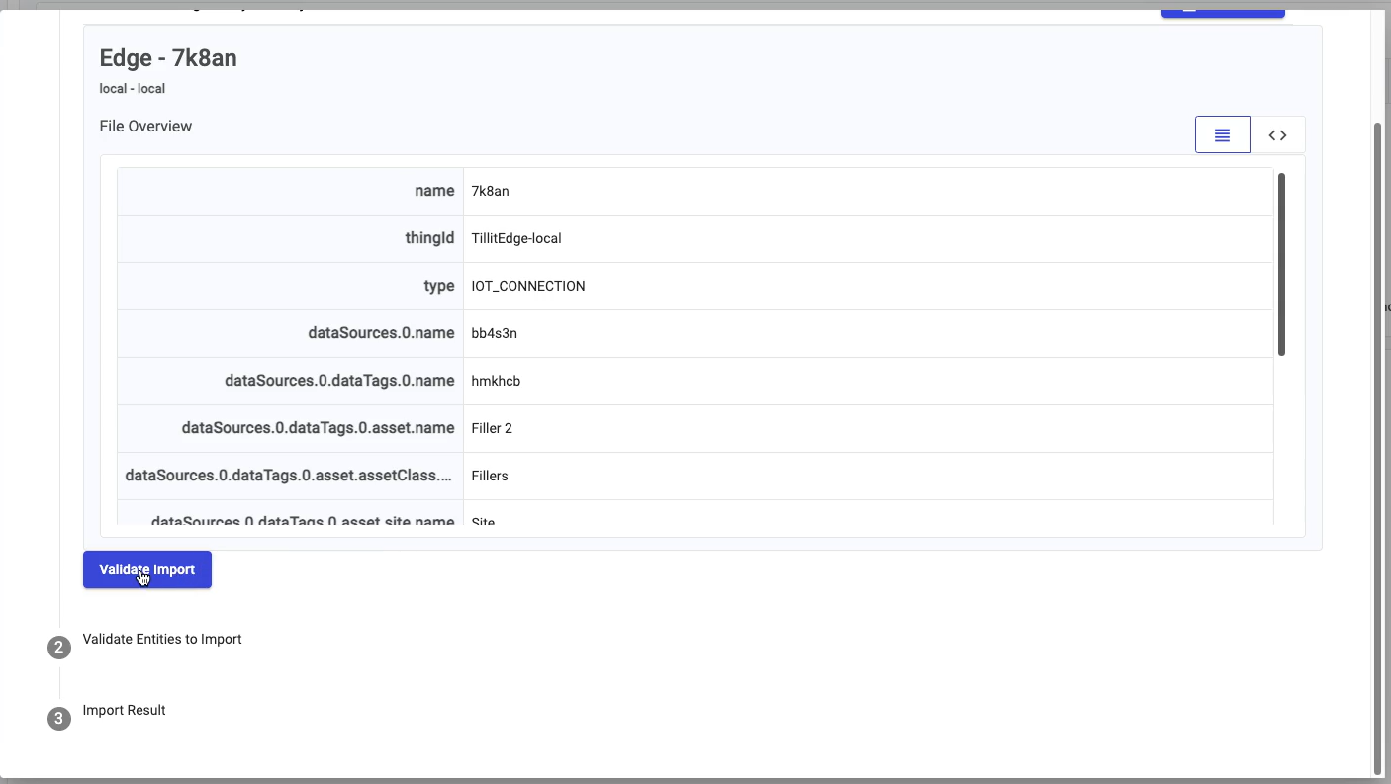Screen dimensions: 1391x784
Task: Click the Filler 2 asset name value
Action: coord(492,428)
